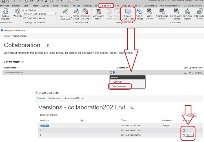204x142 pixels.
Task: Click the Search field in Versions panel
Action: 192,115
